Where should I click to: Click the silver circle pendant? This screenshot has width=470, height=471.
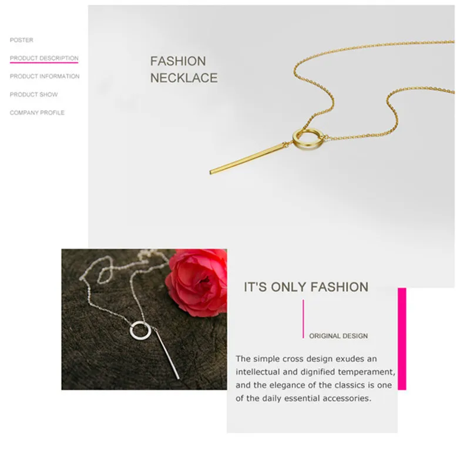pyautogui.click(x=139, y=331)
